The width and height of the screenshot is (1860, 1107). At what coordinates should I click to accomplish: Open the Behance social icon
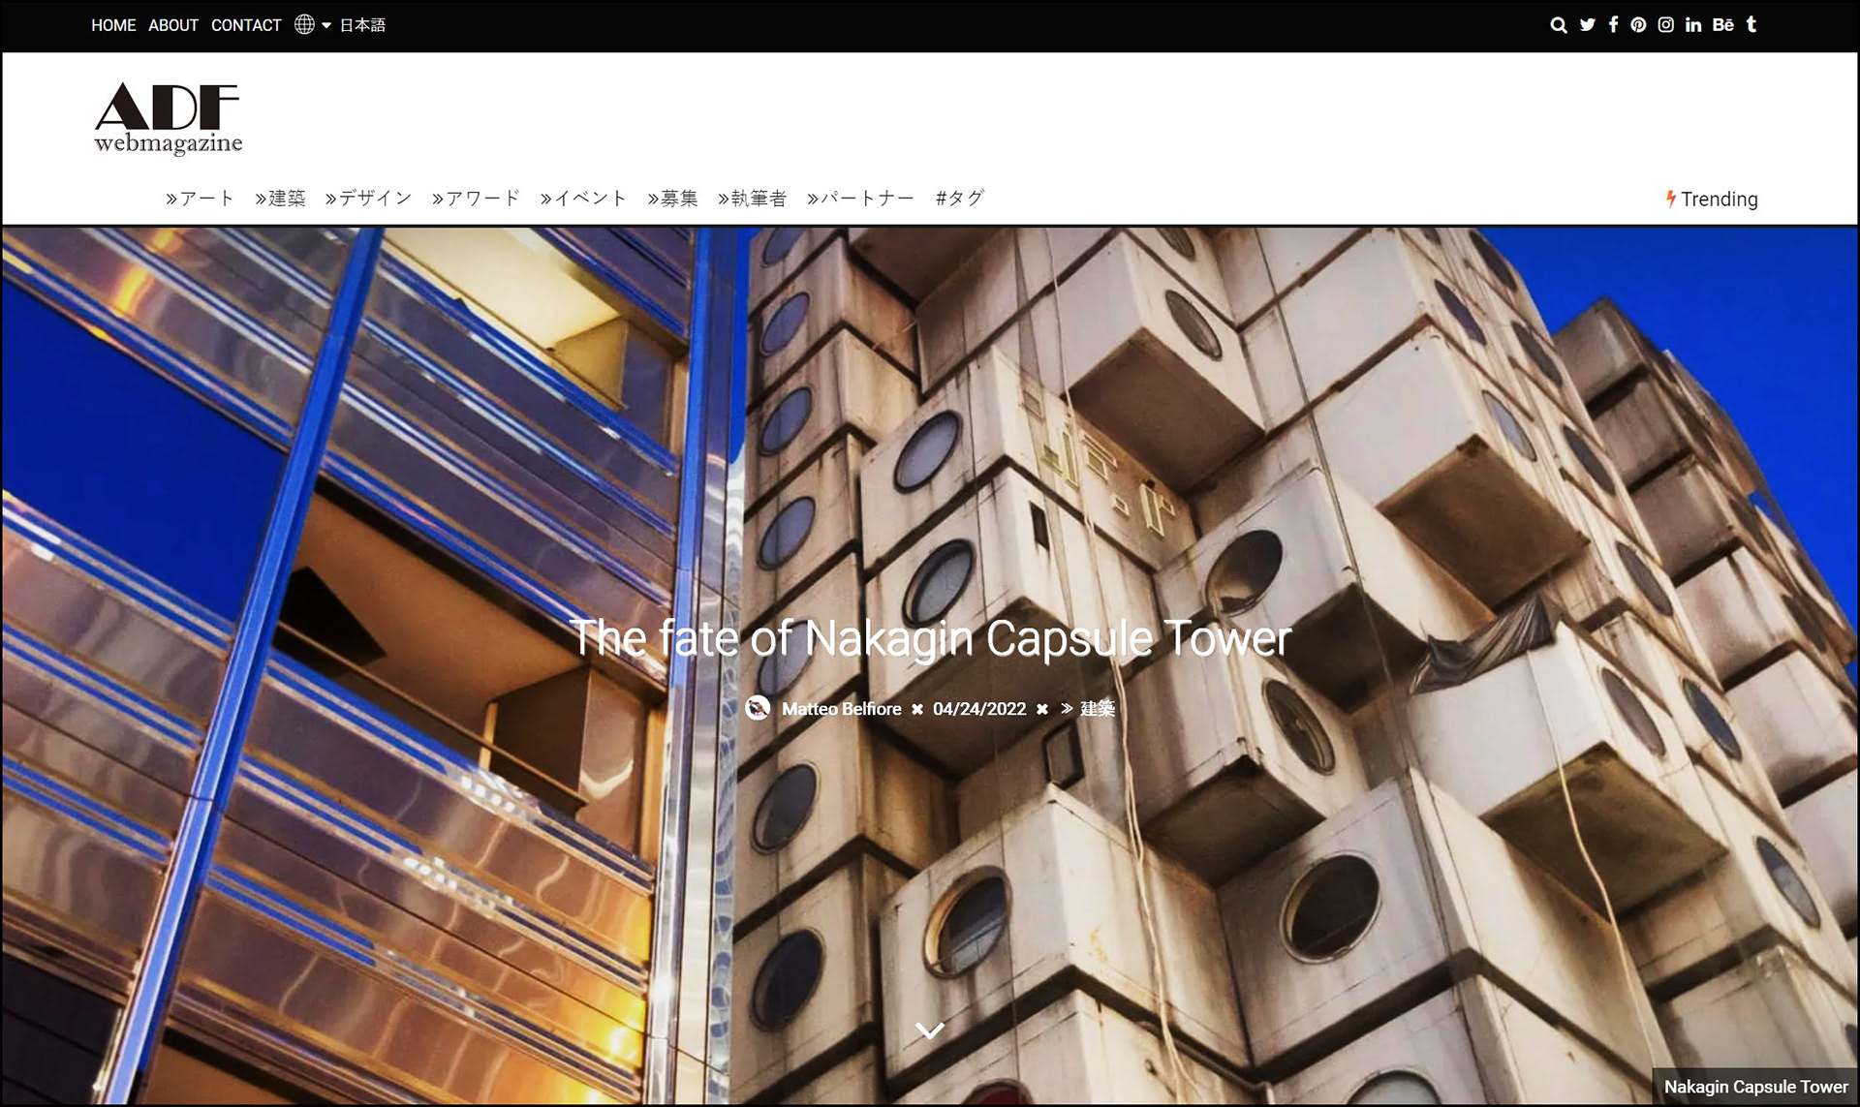[1722, 25]
